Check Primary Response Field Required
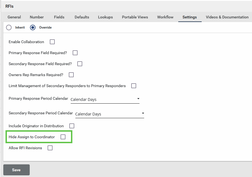252x177 pixels. pos(75,53)
